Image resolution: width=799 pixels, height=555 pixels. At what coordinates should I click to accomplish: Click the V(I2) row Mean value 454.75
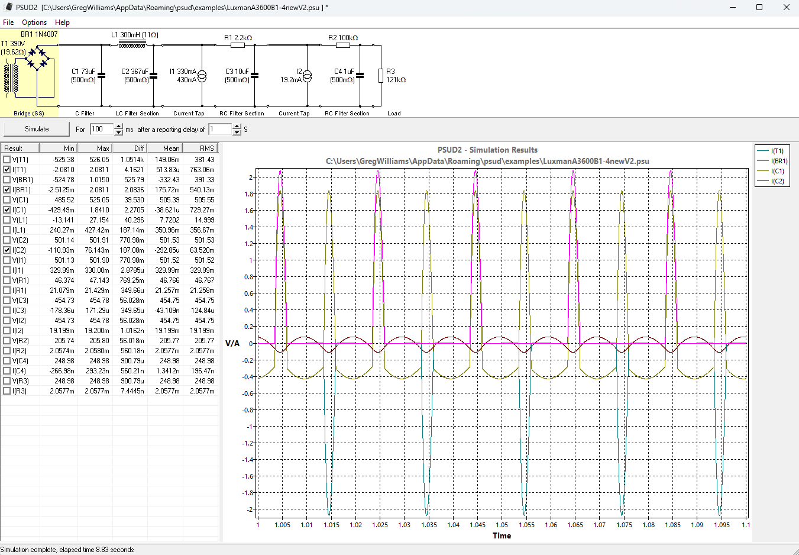tap(170, 321)
